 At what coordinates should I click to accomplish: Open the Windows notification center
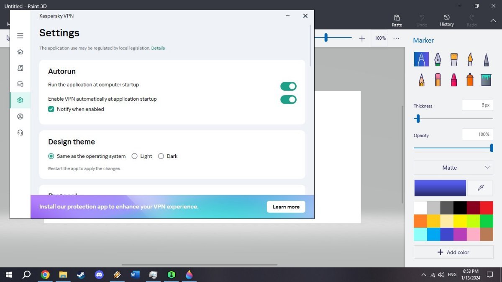490,274
